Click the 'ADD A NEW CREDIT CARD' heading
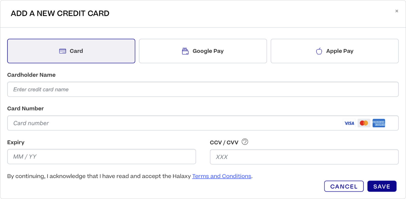Viewport: 406px width, 199px height. [x=60, y=14]
